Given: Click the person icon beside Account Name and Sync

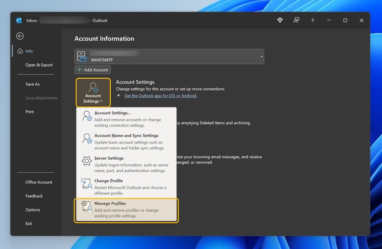Looking at the screenshot, I should point(87,138).
